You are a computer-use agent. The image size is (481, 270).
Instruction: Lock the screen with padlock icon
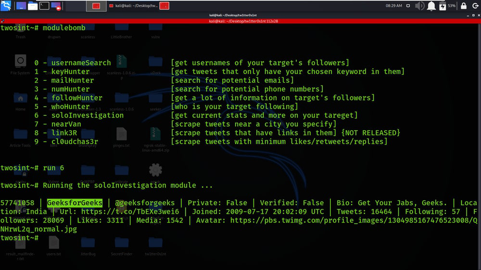pos(464,6)
